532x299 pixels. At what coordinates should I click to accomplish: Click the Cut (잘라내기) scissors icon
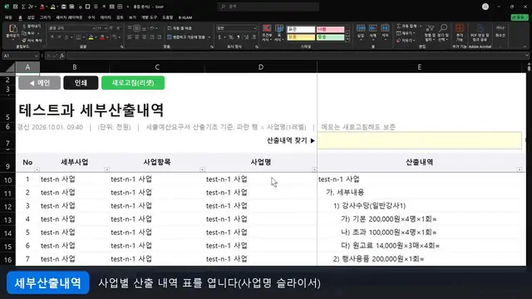(24, 27)
